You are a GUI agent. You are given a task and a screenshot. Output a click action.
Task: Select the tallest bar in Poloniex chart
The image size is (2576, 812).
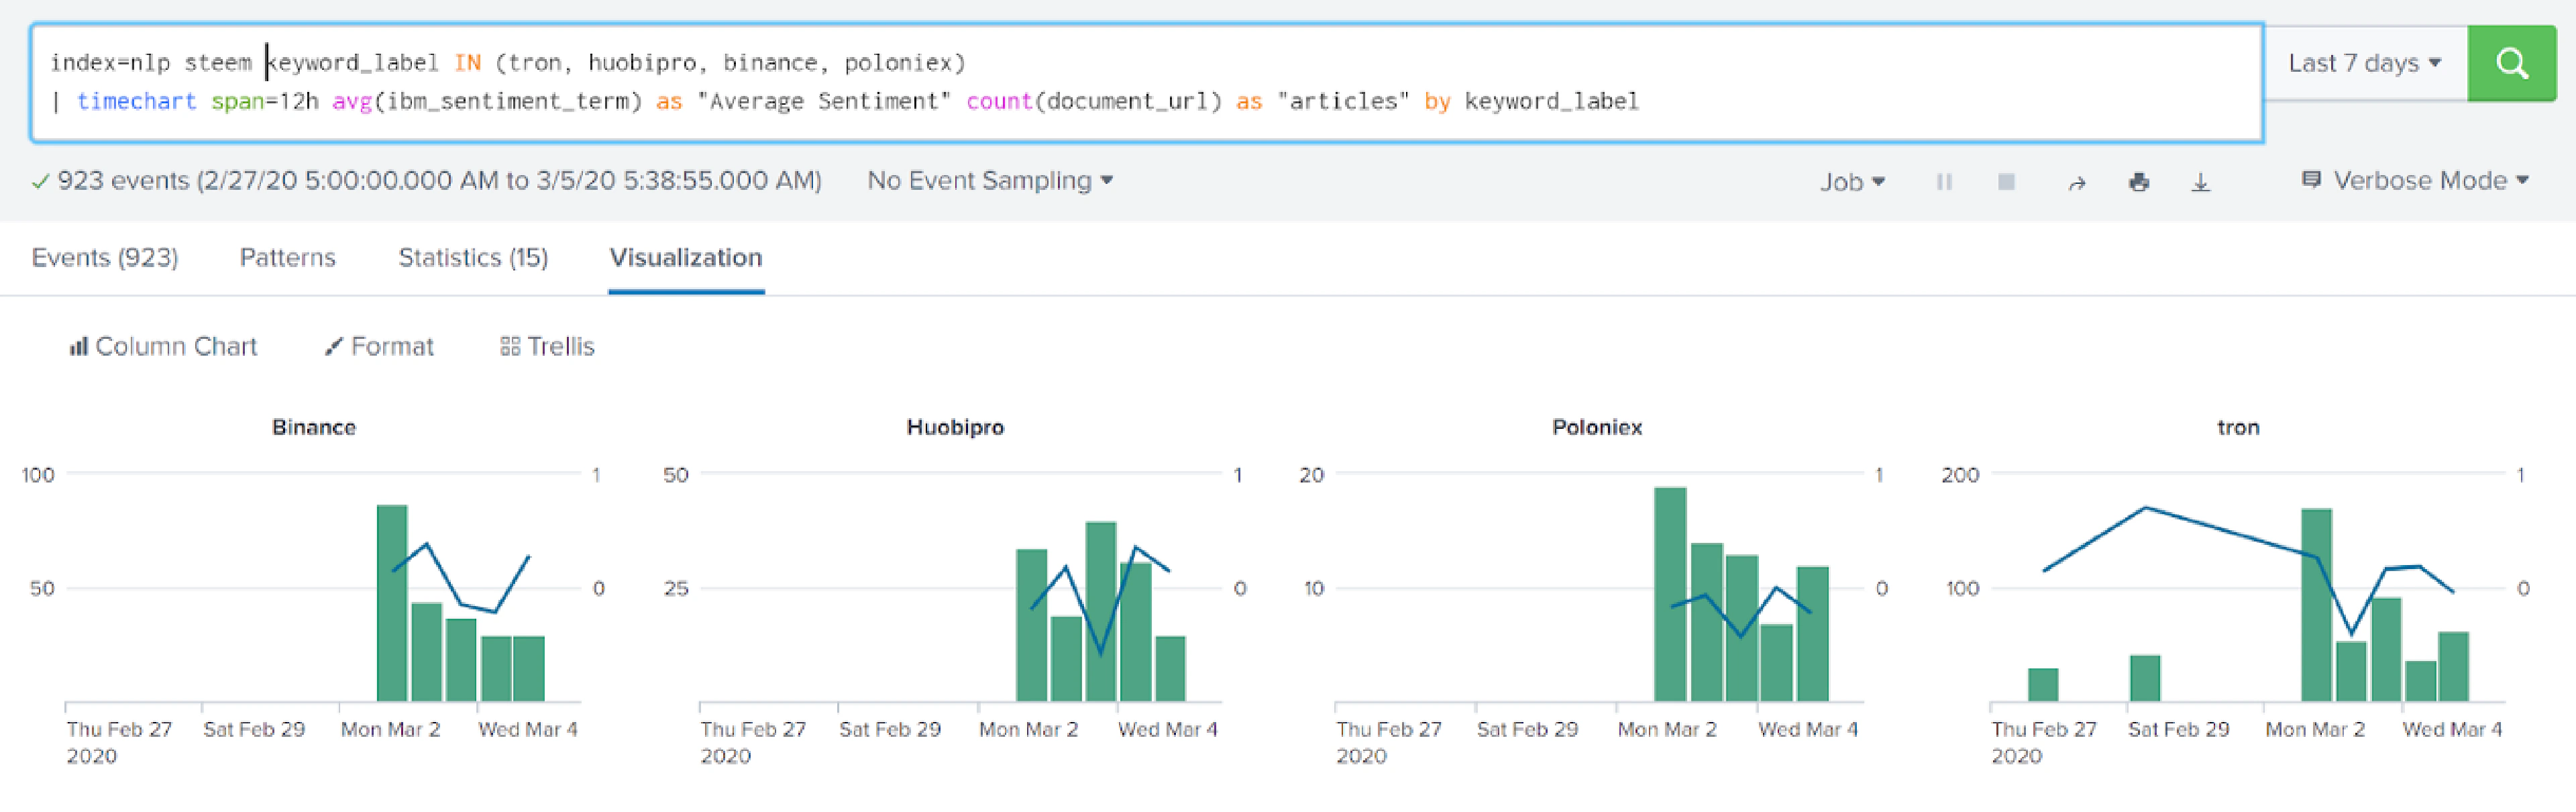pos(1670,594)
